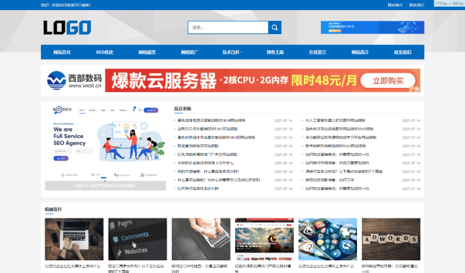Click the 立即购买 banner button

coord(387,81)
